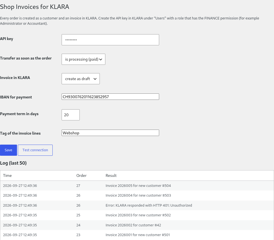Screen dimensions: 274x240
Task: Focus the IBAN for payment field
Action: pyautogui.click(x=110, y=97)
